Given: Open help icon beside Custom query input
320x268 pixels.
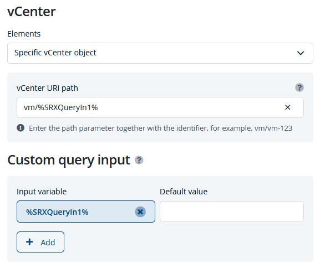Looking at the screenshot, I should [x=139, y=160].
